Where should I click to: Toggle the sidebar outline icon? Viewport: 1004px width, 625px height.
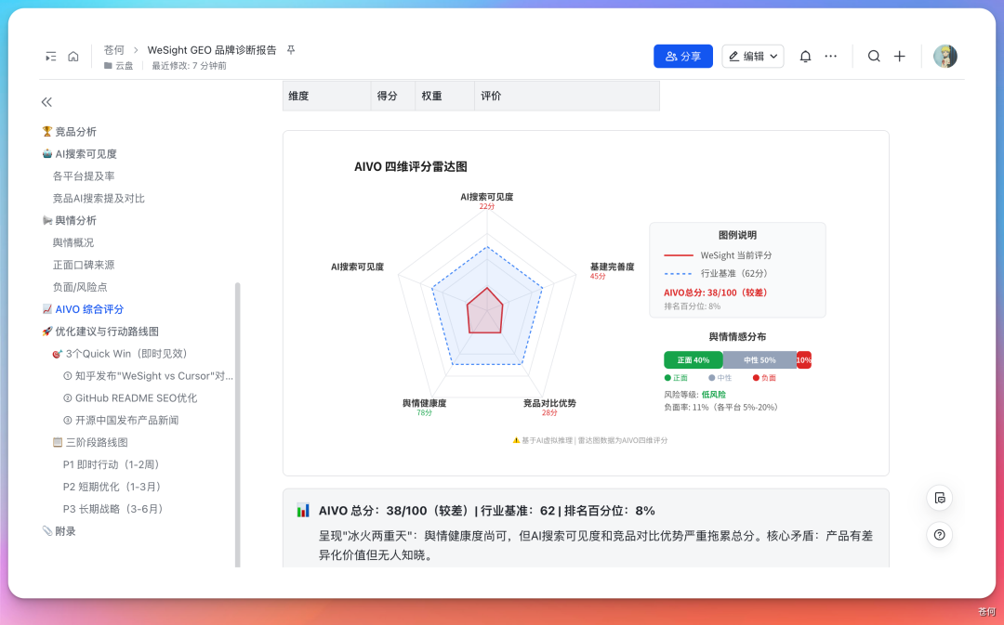tap(50, 57)
